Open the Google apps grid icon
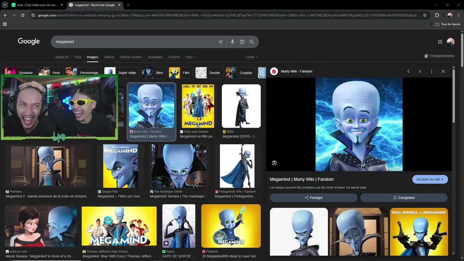 [x=440, y=42]
